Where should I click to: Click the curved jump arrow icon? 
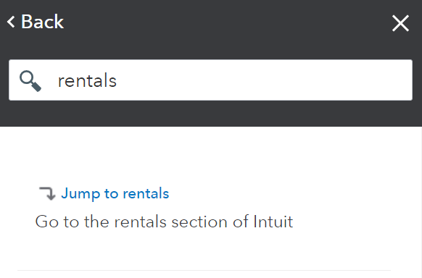48,194
